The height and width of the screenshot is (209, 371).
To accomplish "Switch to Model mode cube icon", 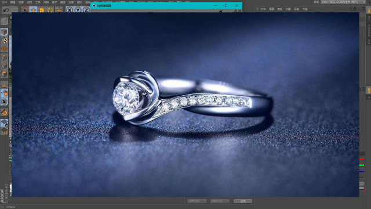I will click(4, 32).
